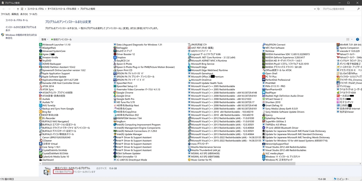Select Freemake Video Converter entry
Viewport: 362px width, 181px height.
point(137,89)
